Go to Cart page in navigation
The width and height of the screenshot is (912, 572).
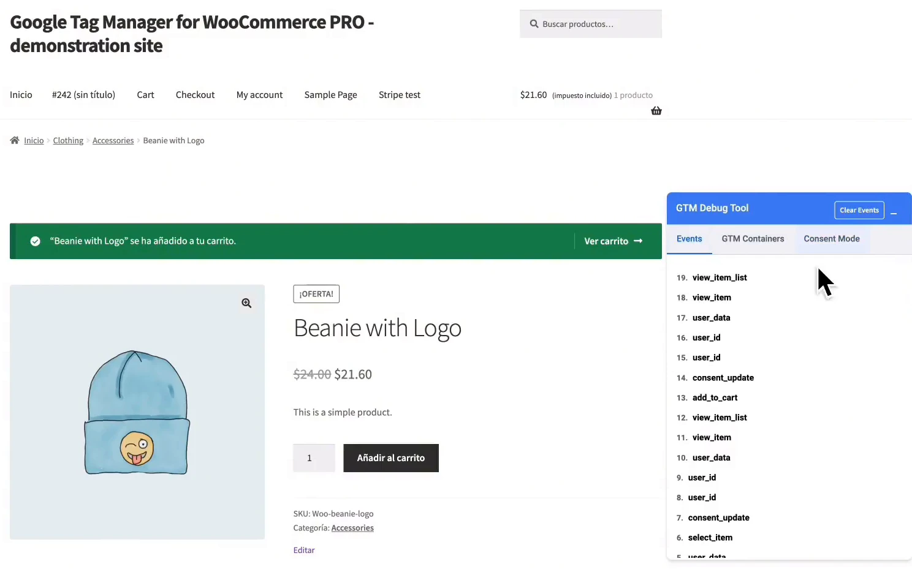pos(145,95)
